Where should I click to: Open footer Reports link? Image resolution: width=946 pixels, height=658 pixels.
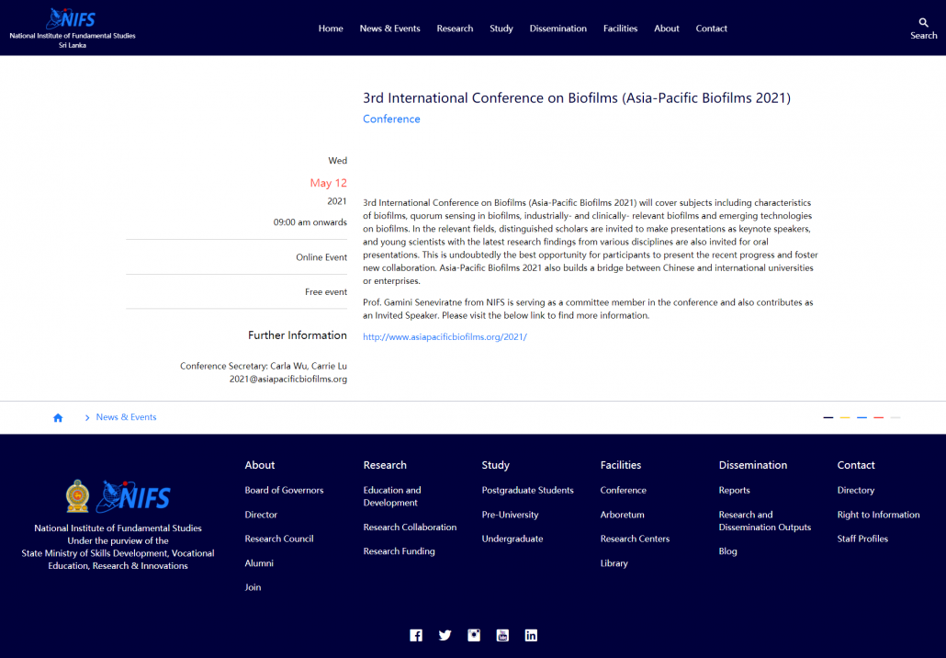click(x=734, y=490)
